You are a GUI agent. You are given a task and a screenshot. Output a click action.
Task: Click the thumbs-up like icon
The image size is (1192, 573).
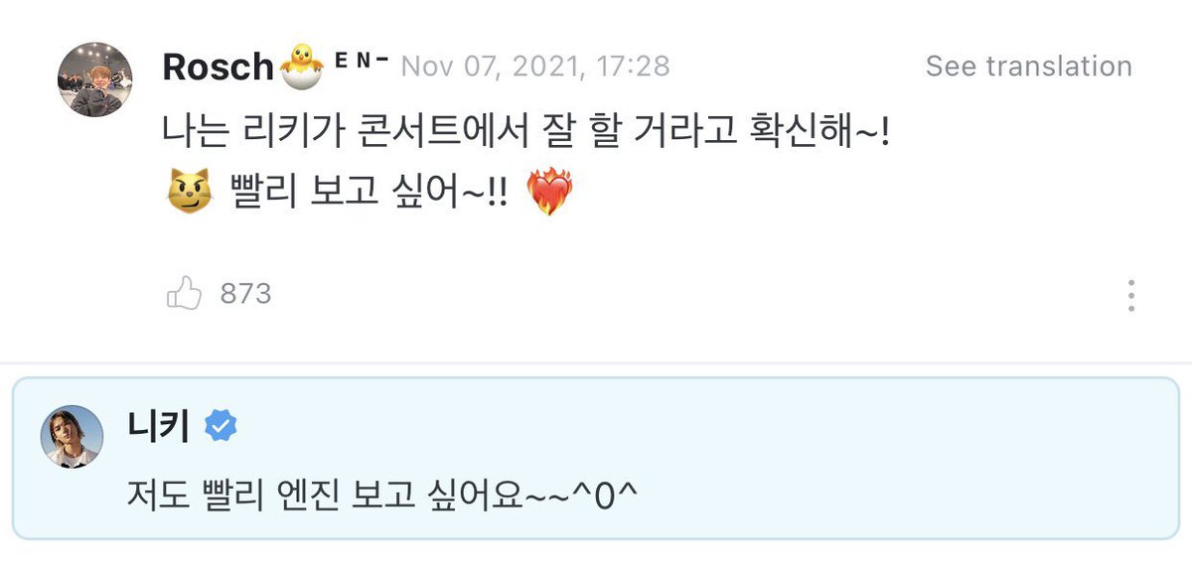pos(184,293)
